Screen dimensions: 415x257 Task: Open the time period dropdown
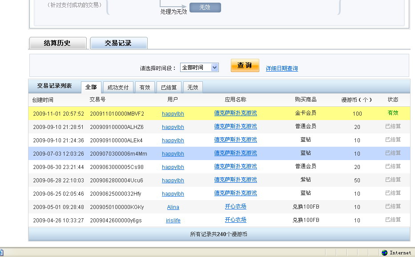pyautogui.click(x=214, y=68)
